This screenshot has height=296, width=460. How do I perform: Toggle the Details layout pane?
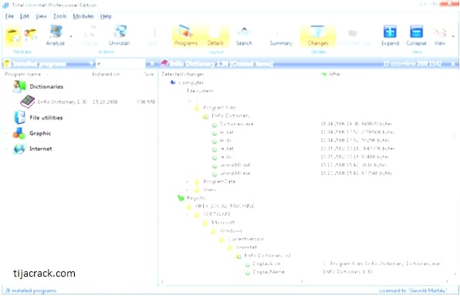click(x=215, y=35)
